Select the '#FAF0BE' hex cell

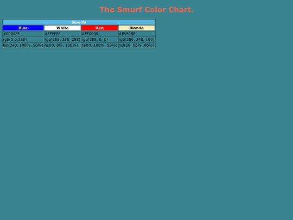click(137, 34)
